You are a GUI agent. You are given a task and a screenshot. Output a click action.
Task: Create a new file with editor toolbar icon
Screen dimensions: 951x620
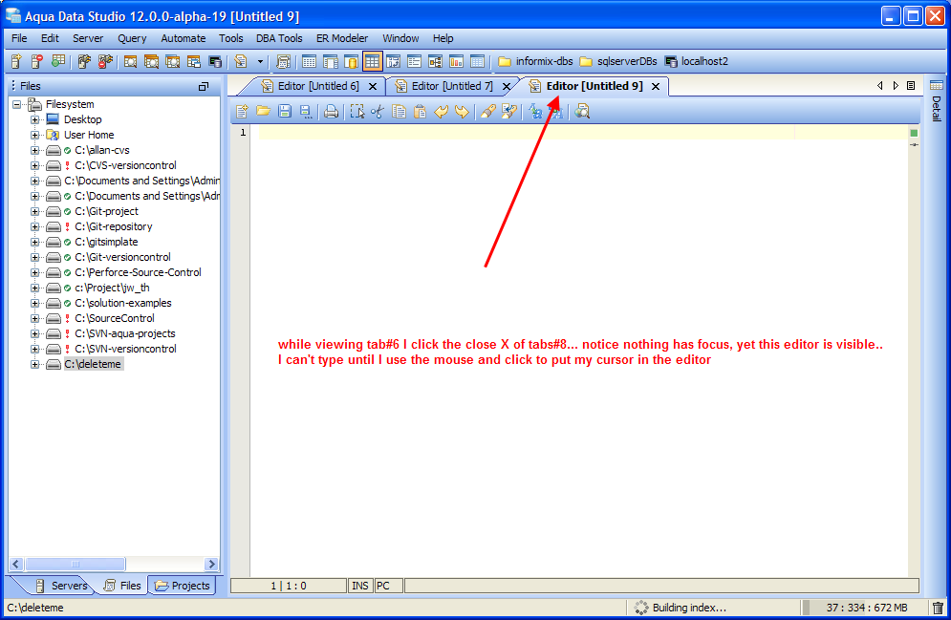[x=242, y=111]
